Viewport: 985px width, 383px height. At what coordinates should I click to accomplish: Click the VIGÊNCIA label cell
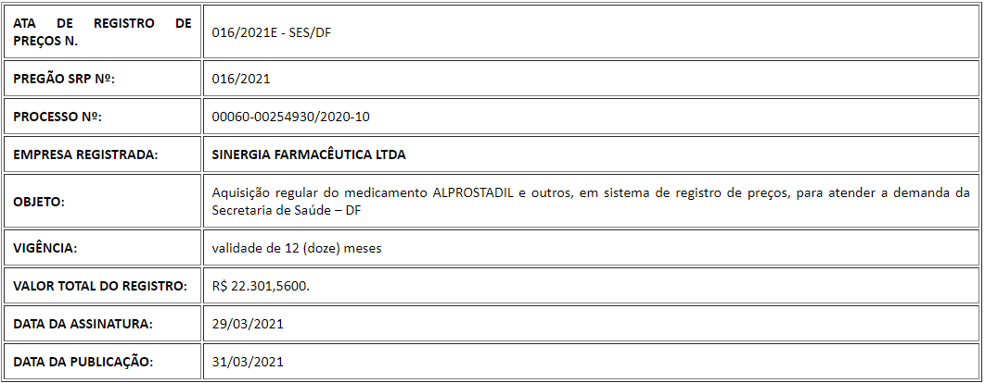102,248
